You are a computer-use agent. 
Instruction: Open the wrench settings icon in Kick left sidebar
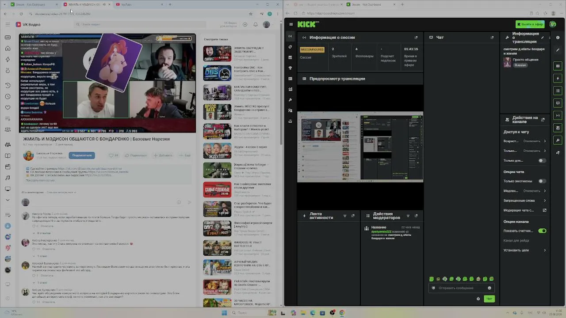click(x=290, y=100)
